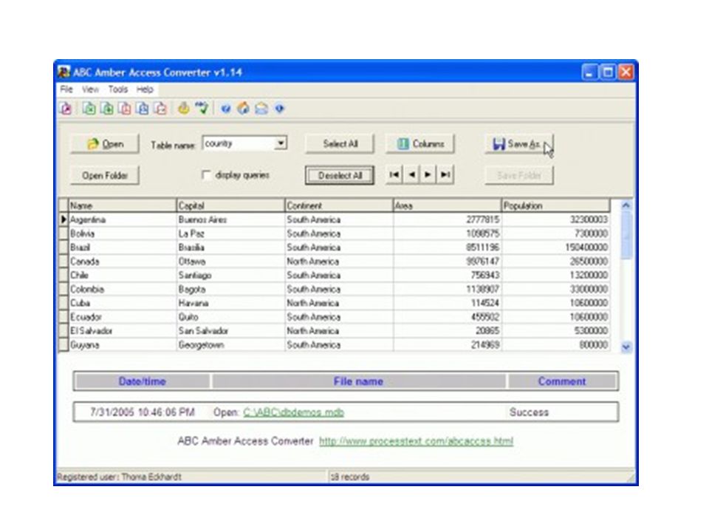Click the Open button
The image size is (709, 532).
click(x=105, y=144)
